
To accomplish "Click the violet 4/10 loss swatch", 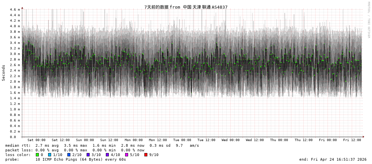I will point(107,155).
